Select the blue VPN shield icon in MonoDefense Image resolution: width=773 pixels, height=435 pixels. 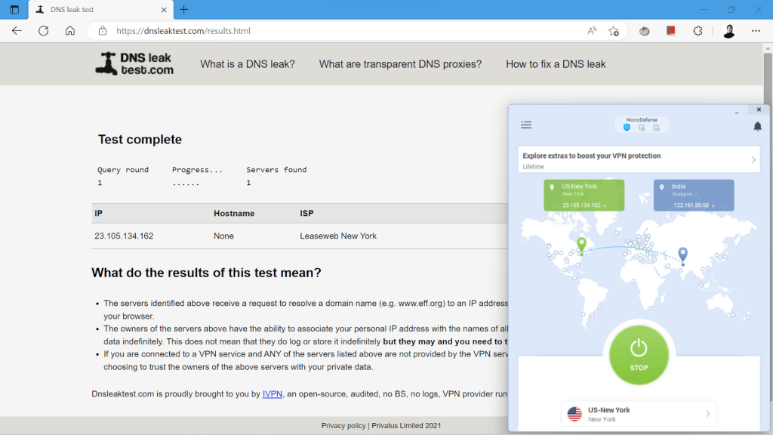pos(627,128)
